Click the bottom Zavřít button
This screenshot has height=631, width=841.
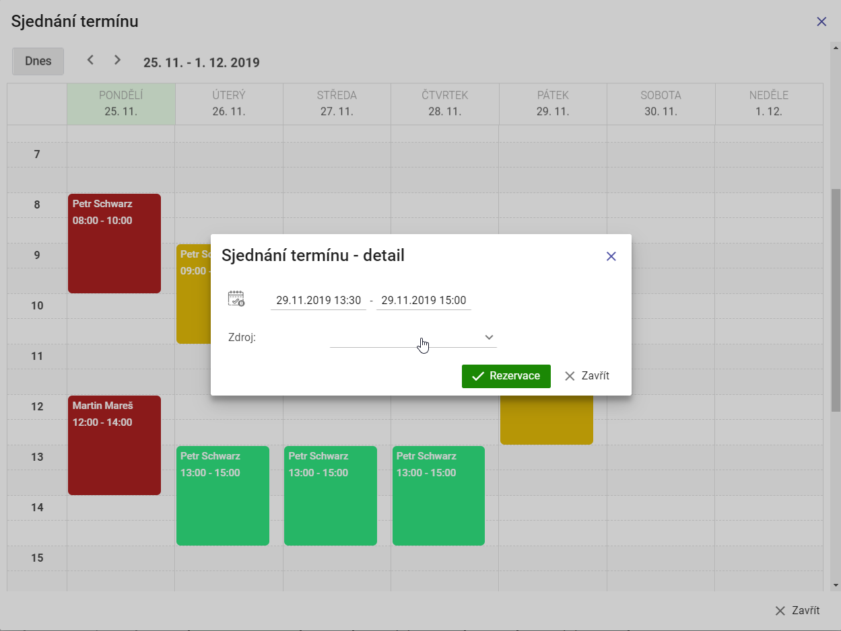(x=797, y=611)
